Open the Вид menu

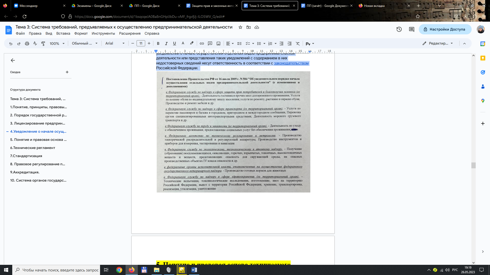click(49, 33)
